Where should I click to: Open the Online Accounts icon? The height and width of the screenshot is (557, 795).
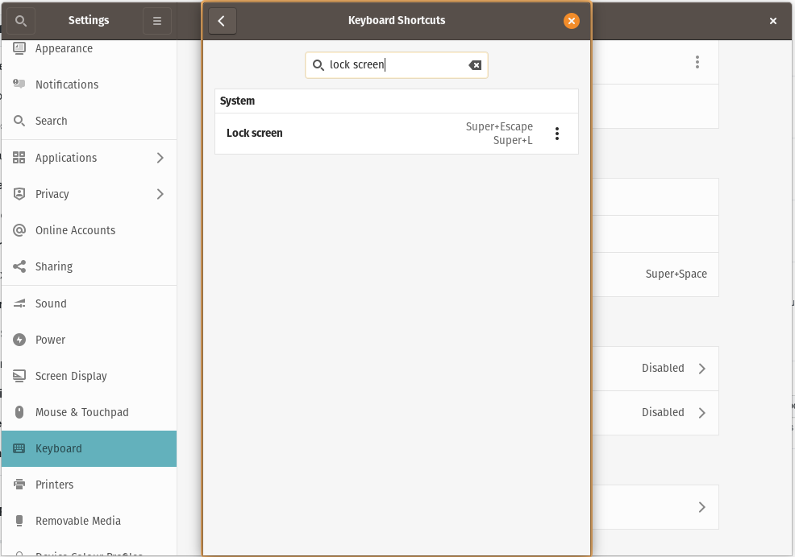(19, 230)
